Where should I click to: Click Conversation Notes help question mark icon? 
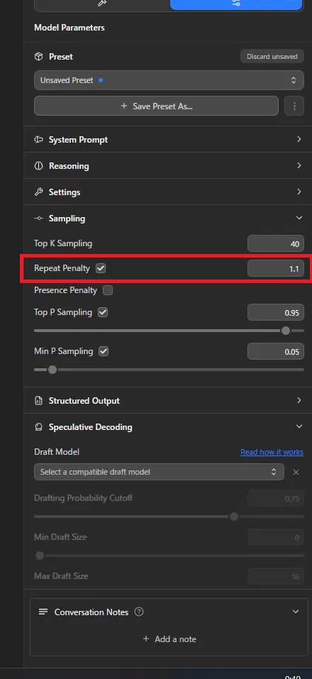(139, 612)
